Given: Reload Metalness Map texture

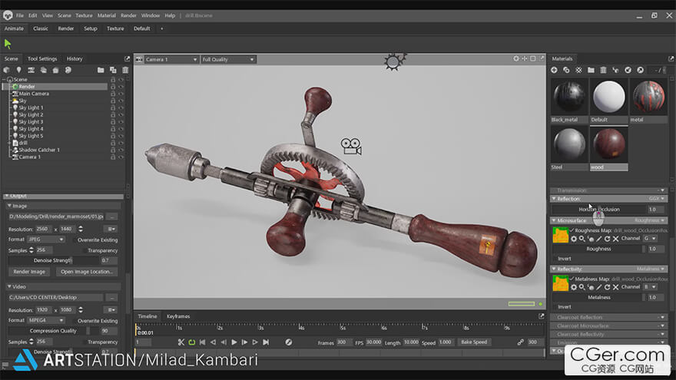Looking at the screenshot, I should 607,287.
